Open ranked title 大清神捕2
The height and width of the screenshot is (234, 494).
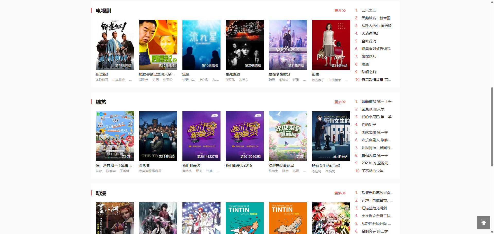click(370, 33)
